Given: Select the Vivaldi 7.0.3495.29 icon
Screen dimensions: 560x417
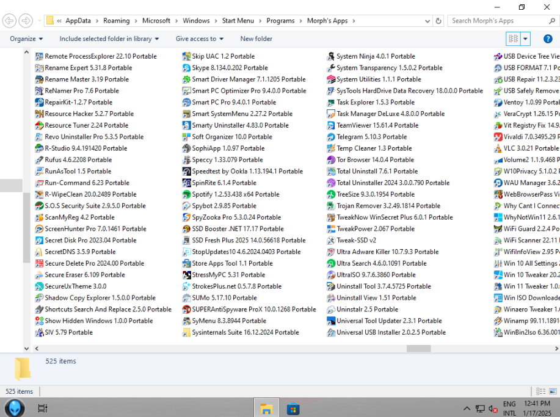Looking at the screenshot, I should (498, 137).
